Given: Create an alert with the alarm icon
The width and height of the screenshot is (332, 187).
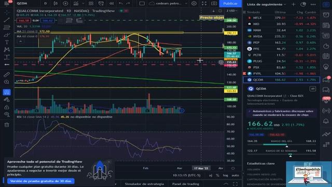Looking at the screenshot, I should coord(101,4).
